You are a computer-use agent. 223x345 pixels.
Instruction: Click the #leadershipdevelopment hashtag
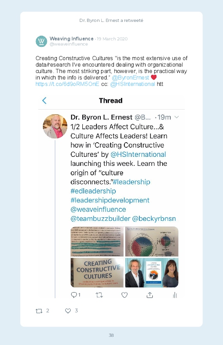pyautogui.click(x=110, y=200)
